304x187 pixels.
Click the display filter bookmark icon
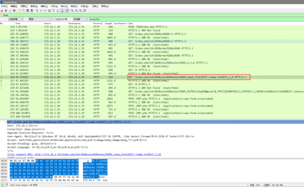tap(1, 15)
